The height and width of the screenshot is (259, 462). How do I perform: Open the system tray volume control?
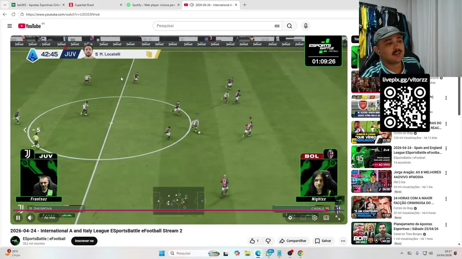pyautogui.click(x=431, y=253)
